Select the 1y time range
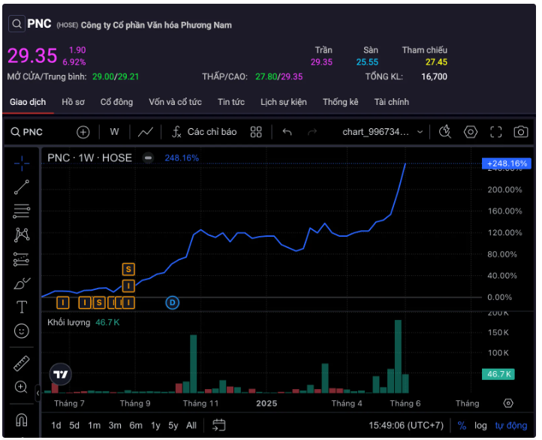This screenshot has height=440, width=542. tap(155, 426)
